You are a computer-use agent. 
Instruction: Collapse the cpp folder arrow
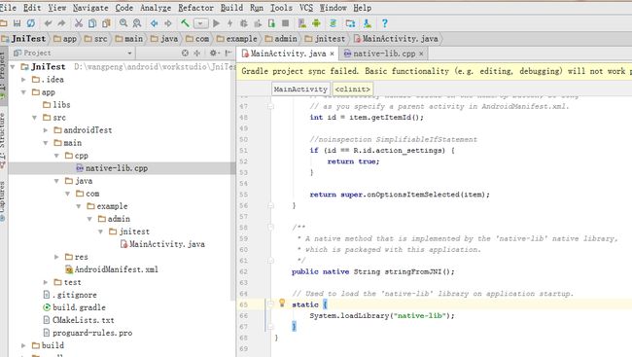pyautogui.click(x=56, y=156)
